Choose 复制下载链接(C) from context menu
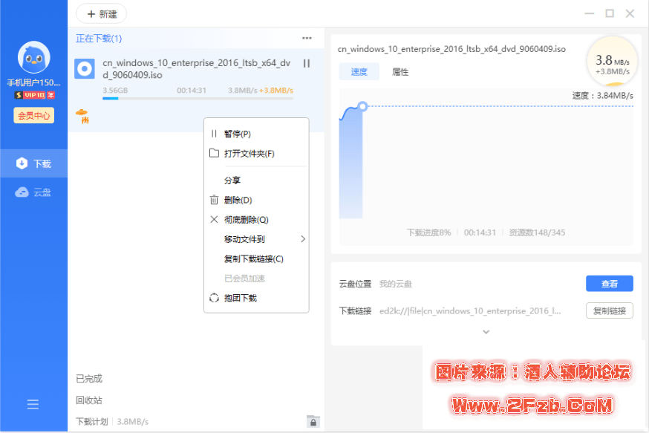This screenshot has width=649, height=433. (x=256, y=258)
